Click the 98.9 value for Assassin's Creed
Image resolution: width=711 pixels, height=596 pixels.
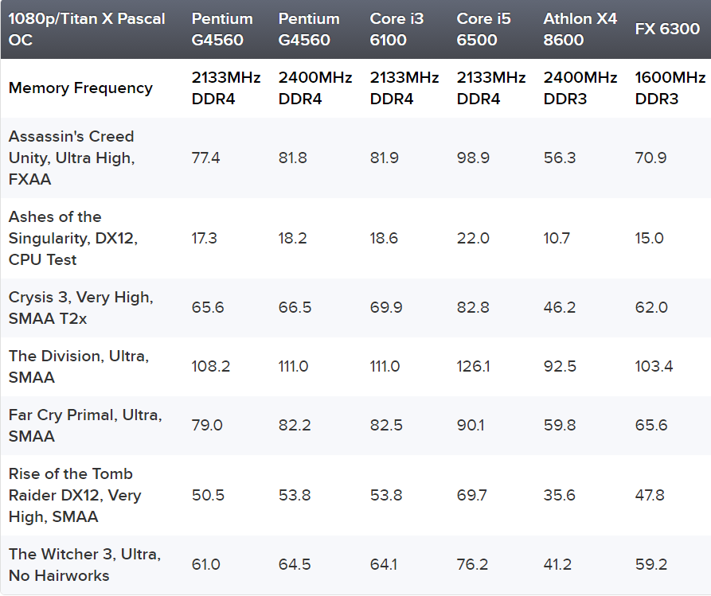(473, 158)
